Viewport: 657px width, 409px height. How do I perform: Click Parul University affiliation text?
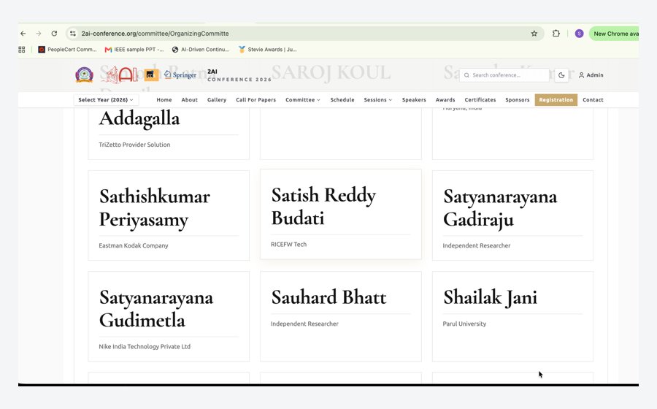464,324
